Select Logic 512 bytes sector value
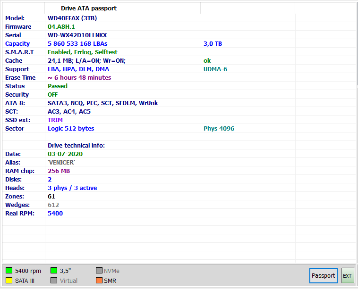The height and width of the screenshot is (289, 358). [71, 128]
